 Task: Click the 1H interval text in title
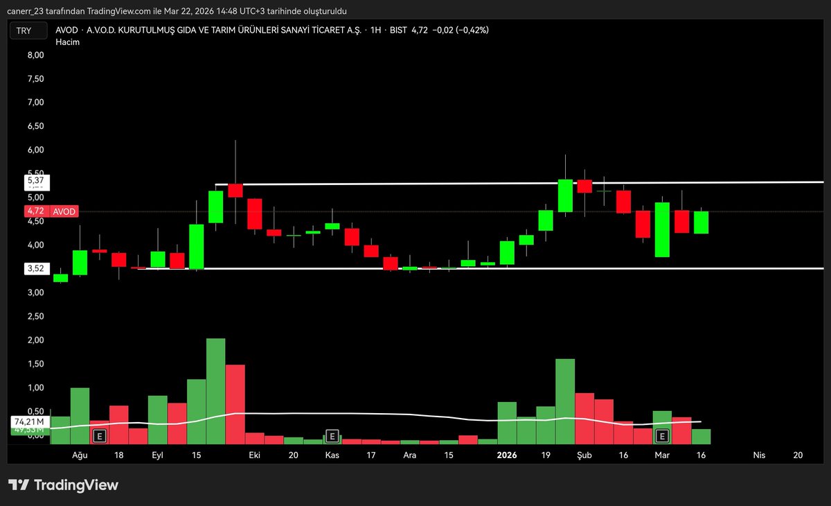377,30
